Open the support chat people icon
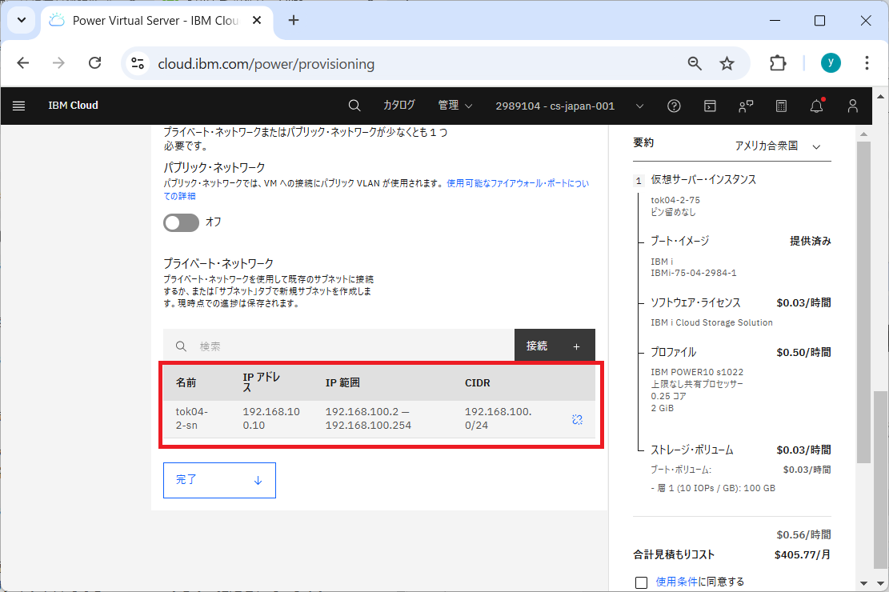 point(746,106)
